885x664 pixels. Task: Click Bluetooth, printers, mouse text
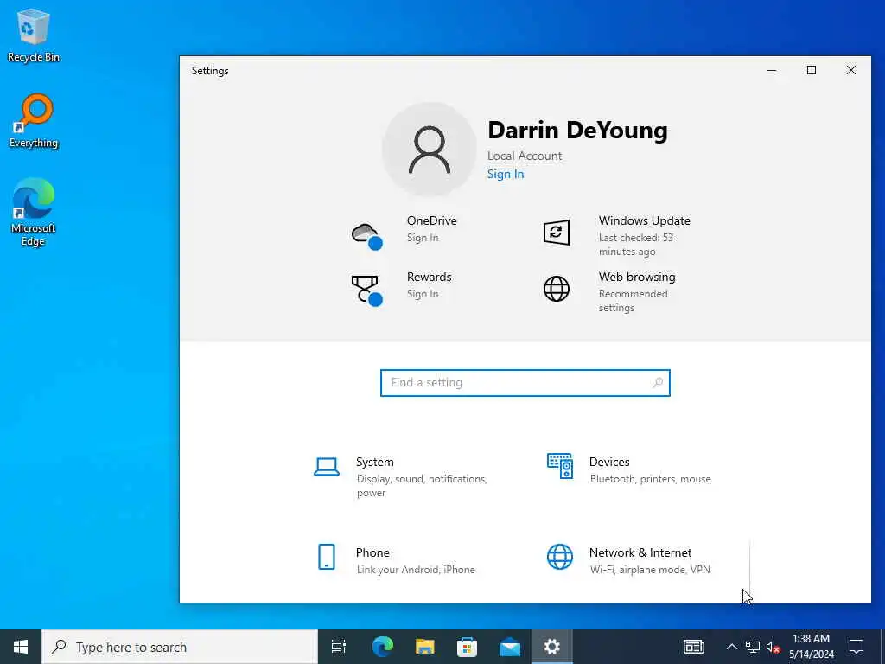coord(650,479)
